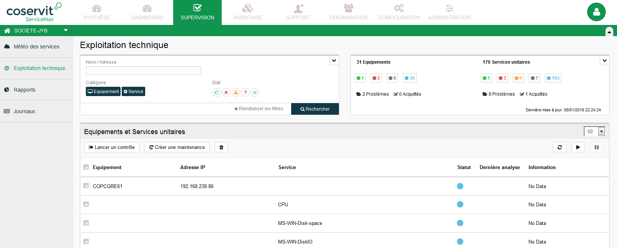Filter by unknown question-mark state icon

(246, 92)
